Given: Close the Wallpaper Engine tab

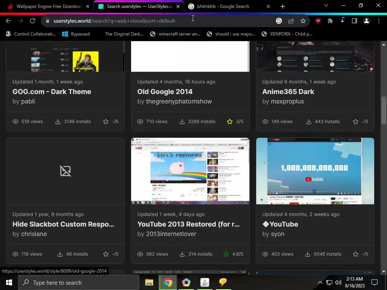Looking at the screenshot, I should point(88,6).
